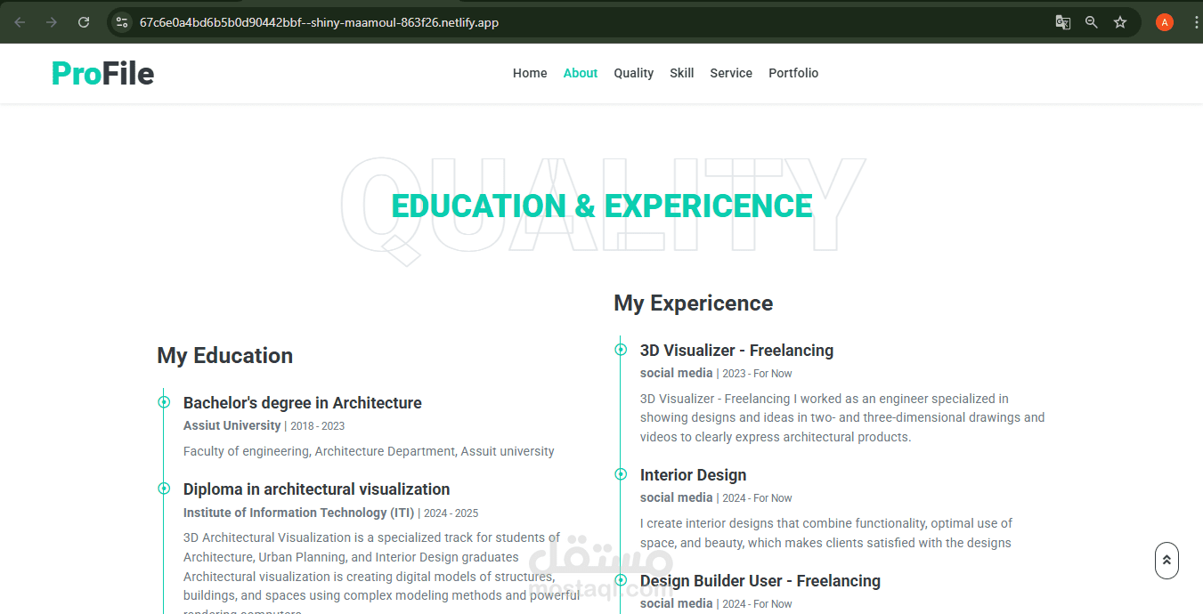Select the Bachelor's degree in Architecture title
Image resolution: width=1203 pixels, height=614 pixels.
click(x=303, y=403)
